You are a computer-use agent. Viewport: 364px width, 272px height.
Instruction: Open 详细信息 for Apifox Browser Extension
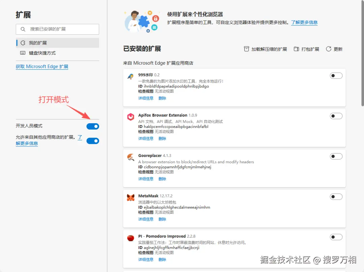[x=146, y=138]
